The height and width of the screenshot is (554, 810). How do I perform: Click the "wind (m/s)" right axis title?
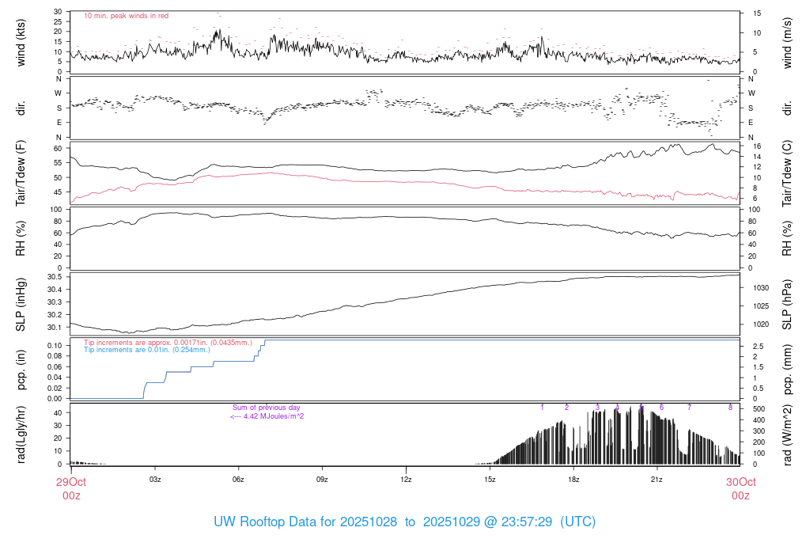point(788,42)
